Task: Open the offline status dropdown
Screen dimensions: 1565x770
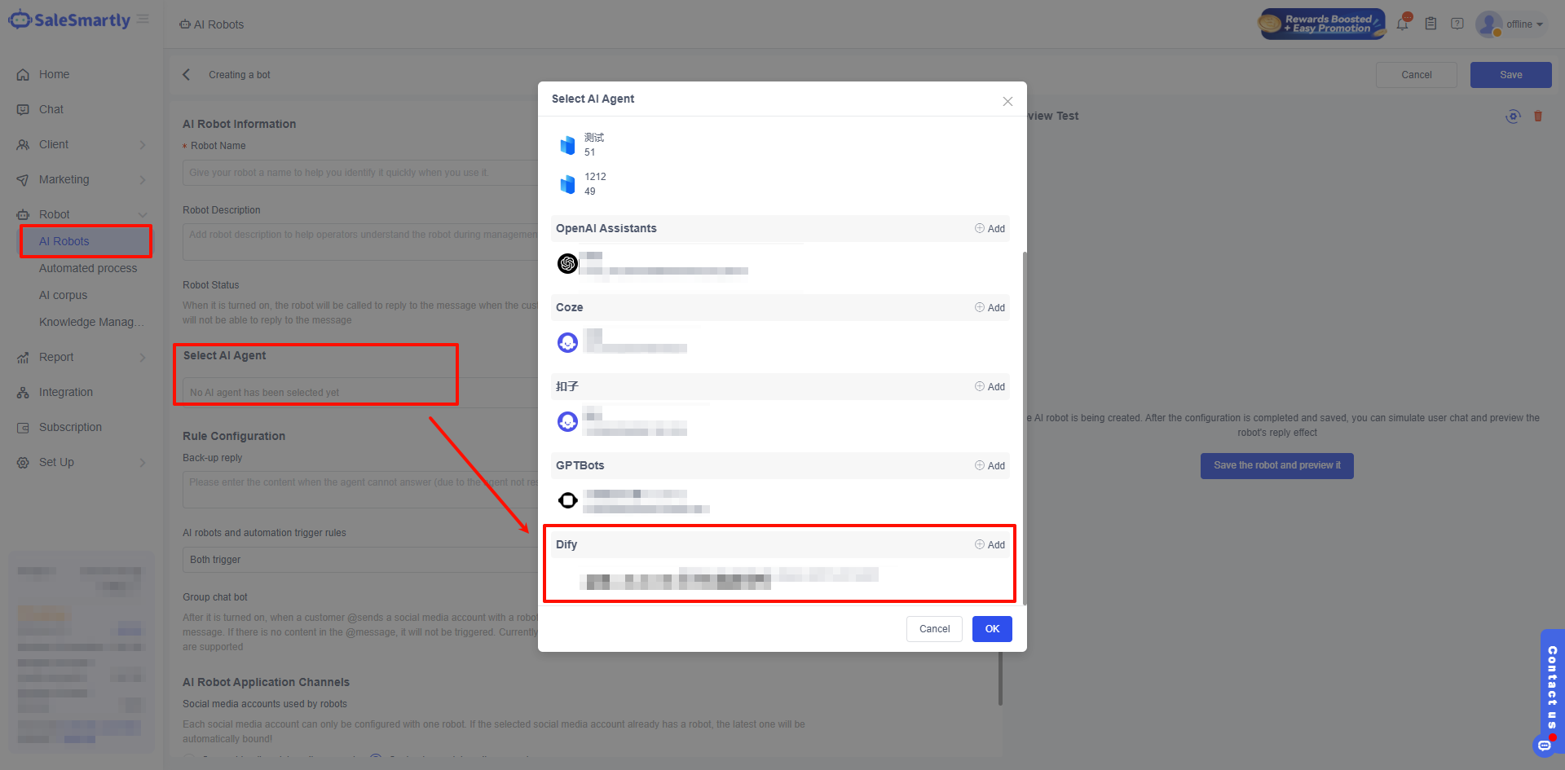Action: click(x=1523, y=24)
